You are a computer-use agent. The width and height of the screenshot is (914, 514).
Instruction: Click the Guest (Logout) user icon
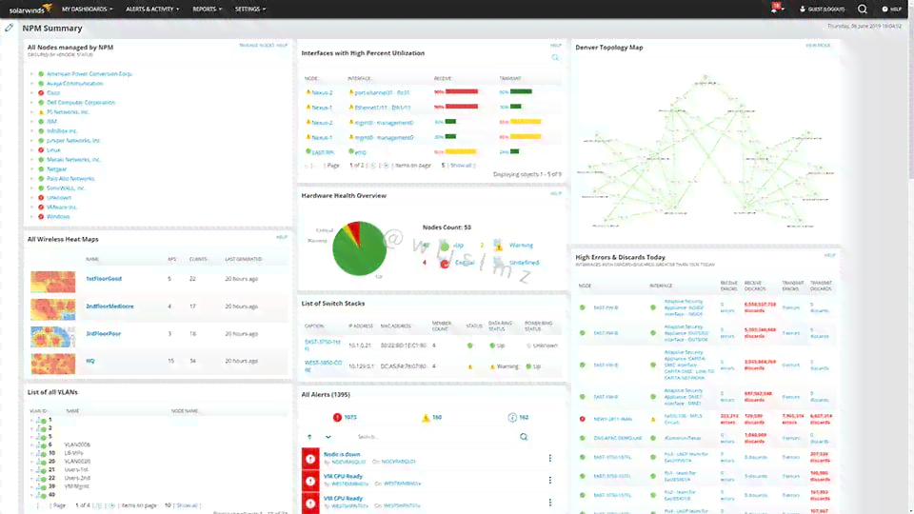pos(803,10)
